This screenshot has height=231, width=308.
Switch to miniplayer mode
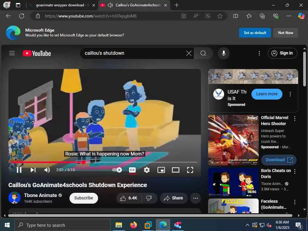pyautogui.click(x=161, y=170)
